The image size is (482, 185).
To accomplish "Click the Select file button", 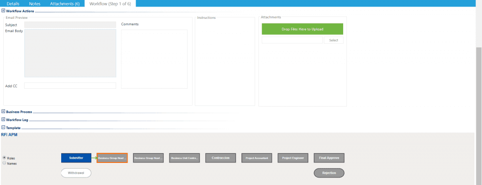I will pos(334,40).
